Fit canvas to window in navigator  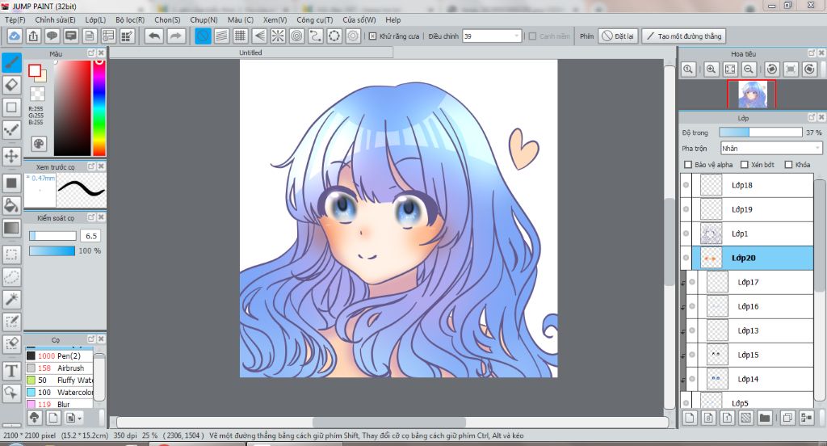pyautogui.click(x=730, y=69)
